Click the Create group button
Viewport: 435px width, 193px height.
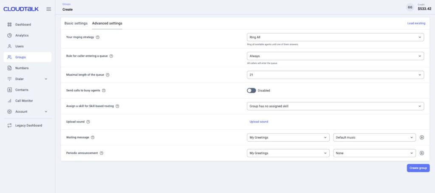pyautogui.click(x=418, y=168)
